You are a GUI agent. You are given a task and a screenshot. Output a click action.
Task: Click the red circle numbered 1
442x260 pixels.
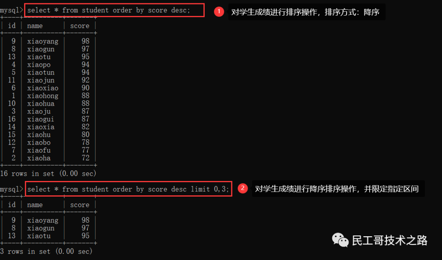click(219, 11)
